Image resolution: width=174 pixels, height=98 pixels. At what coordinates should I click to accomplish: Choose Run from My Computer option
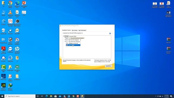point(73,40)
